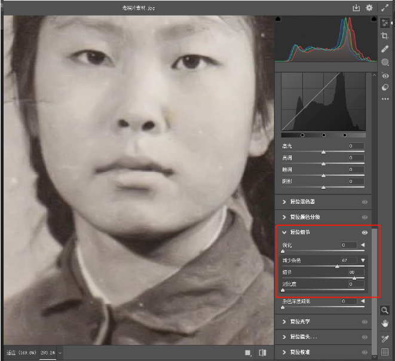Collapse the 复位细节 section
The height and width of the screenshot is (361, 395).
click(x=284, y=232)
